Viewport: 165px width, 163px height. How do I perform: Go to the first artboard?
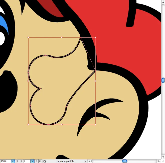(17, 161)
